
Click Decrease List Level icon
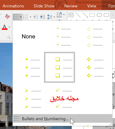[x=36, y=17]
